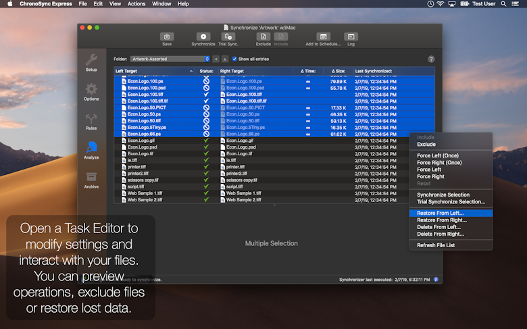Select right target Econ.Logo.psd entry
This screenshot has height=329, width=527.
tap(241, 147)
